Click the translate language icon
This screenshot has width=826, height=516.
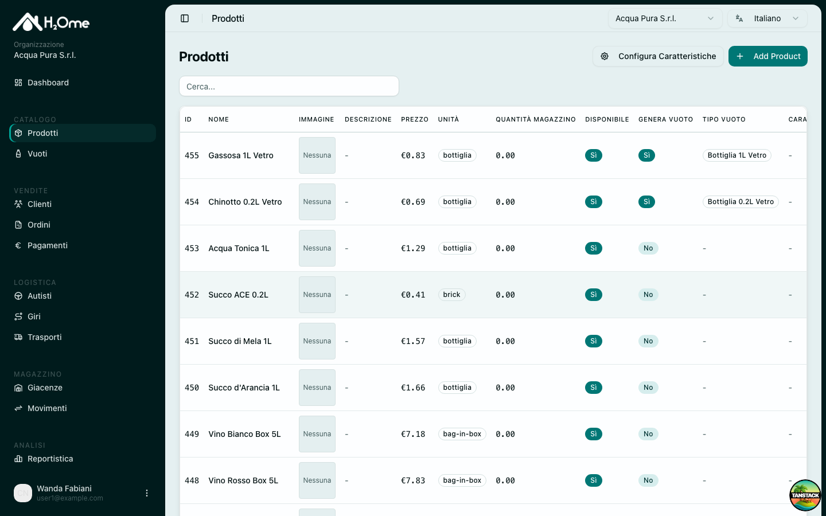739,18
